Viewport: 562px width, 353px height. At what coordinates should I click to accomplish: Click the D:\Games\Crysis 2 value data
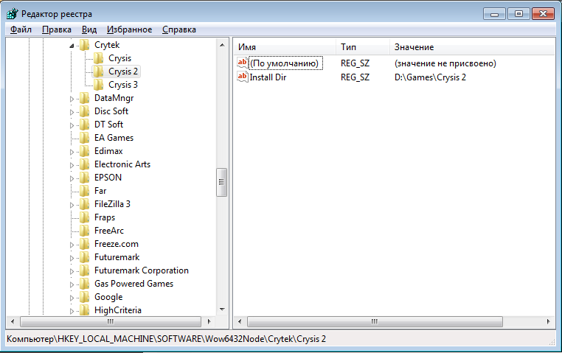point(430,77)
